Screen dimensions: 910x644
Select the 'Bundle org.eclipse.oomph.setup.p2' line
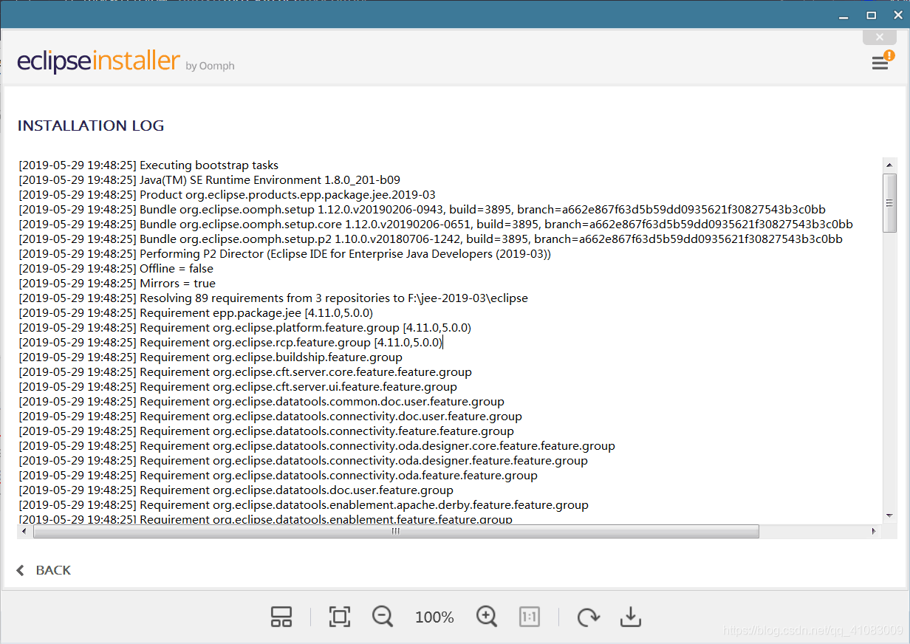pos(431,239)
